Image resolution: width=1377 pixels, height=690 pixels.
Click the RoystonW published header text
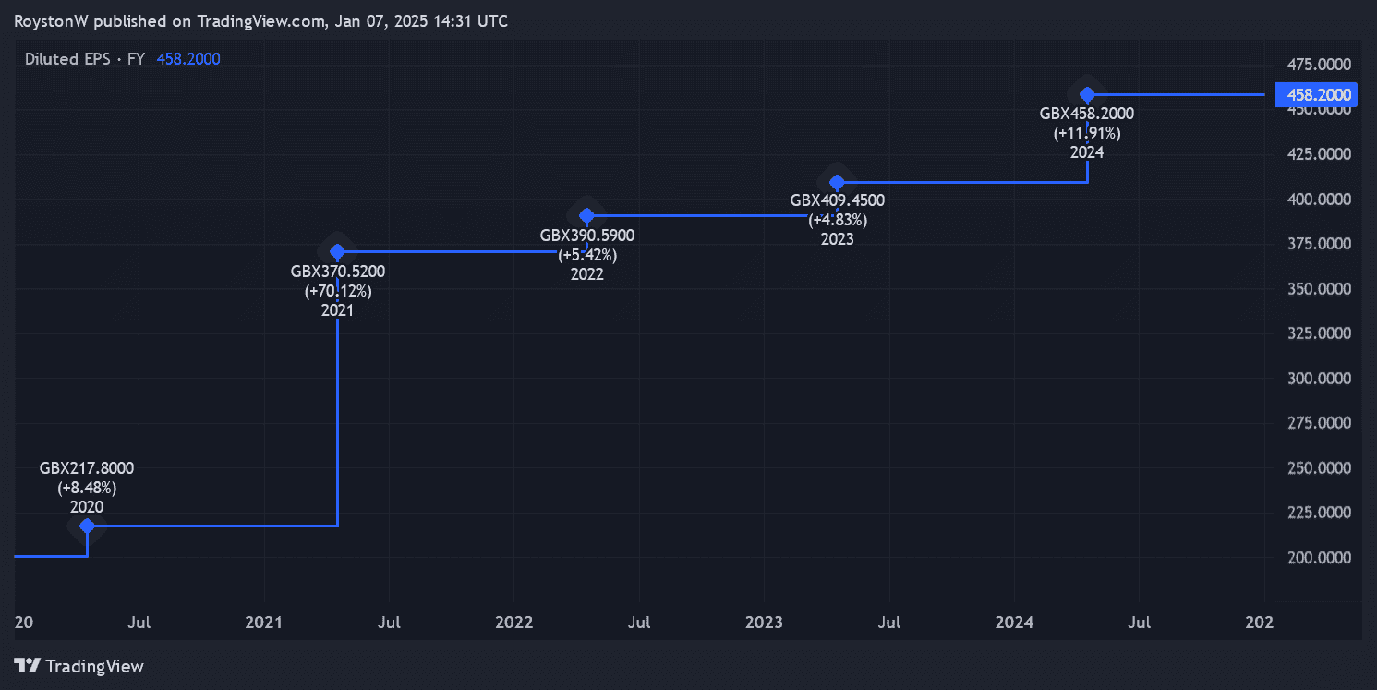point(260,20)
